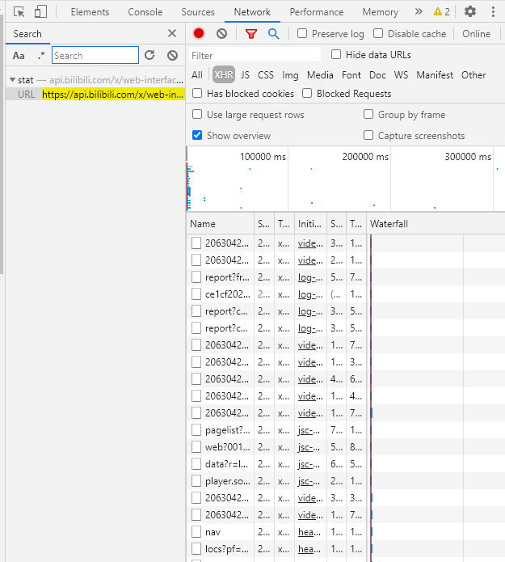Select the player.so request row
The height and width of the screenshot is (562, 505).
(346, 481)
